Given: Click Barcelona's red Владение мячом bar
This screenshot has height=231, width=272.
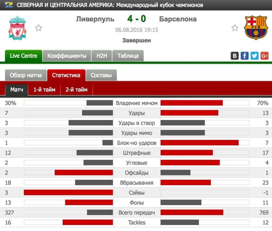Looking at the screenshot, I should tap(192, 103).
